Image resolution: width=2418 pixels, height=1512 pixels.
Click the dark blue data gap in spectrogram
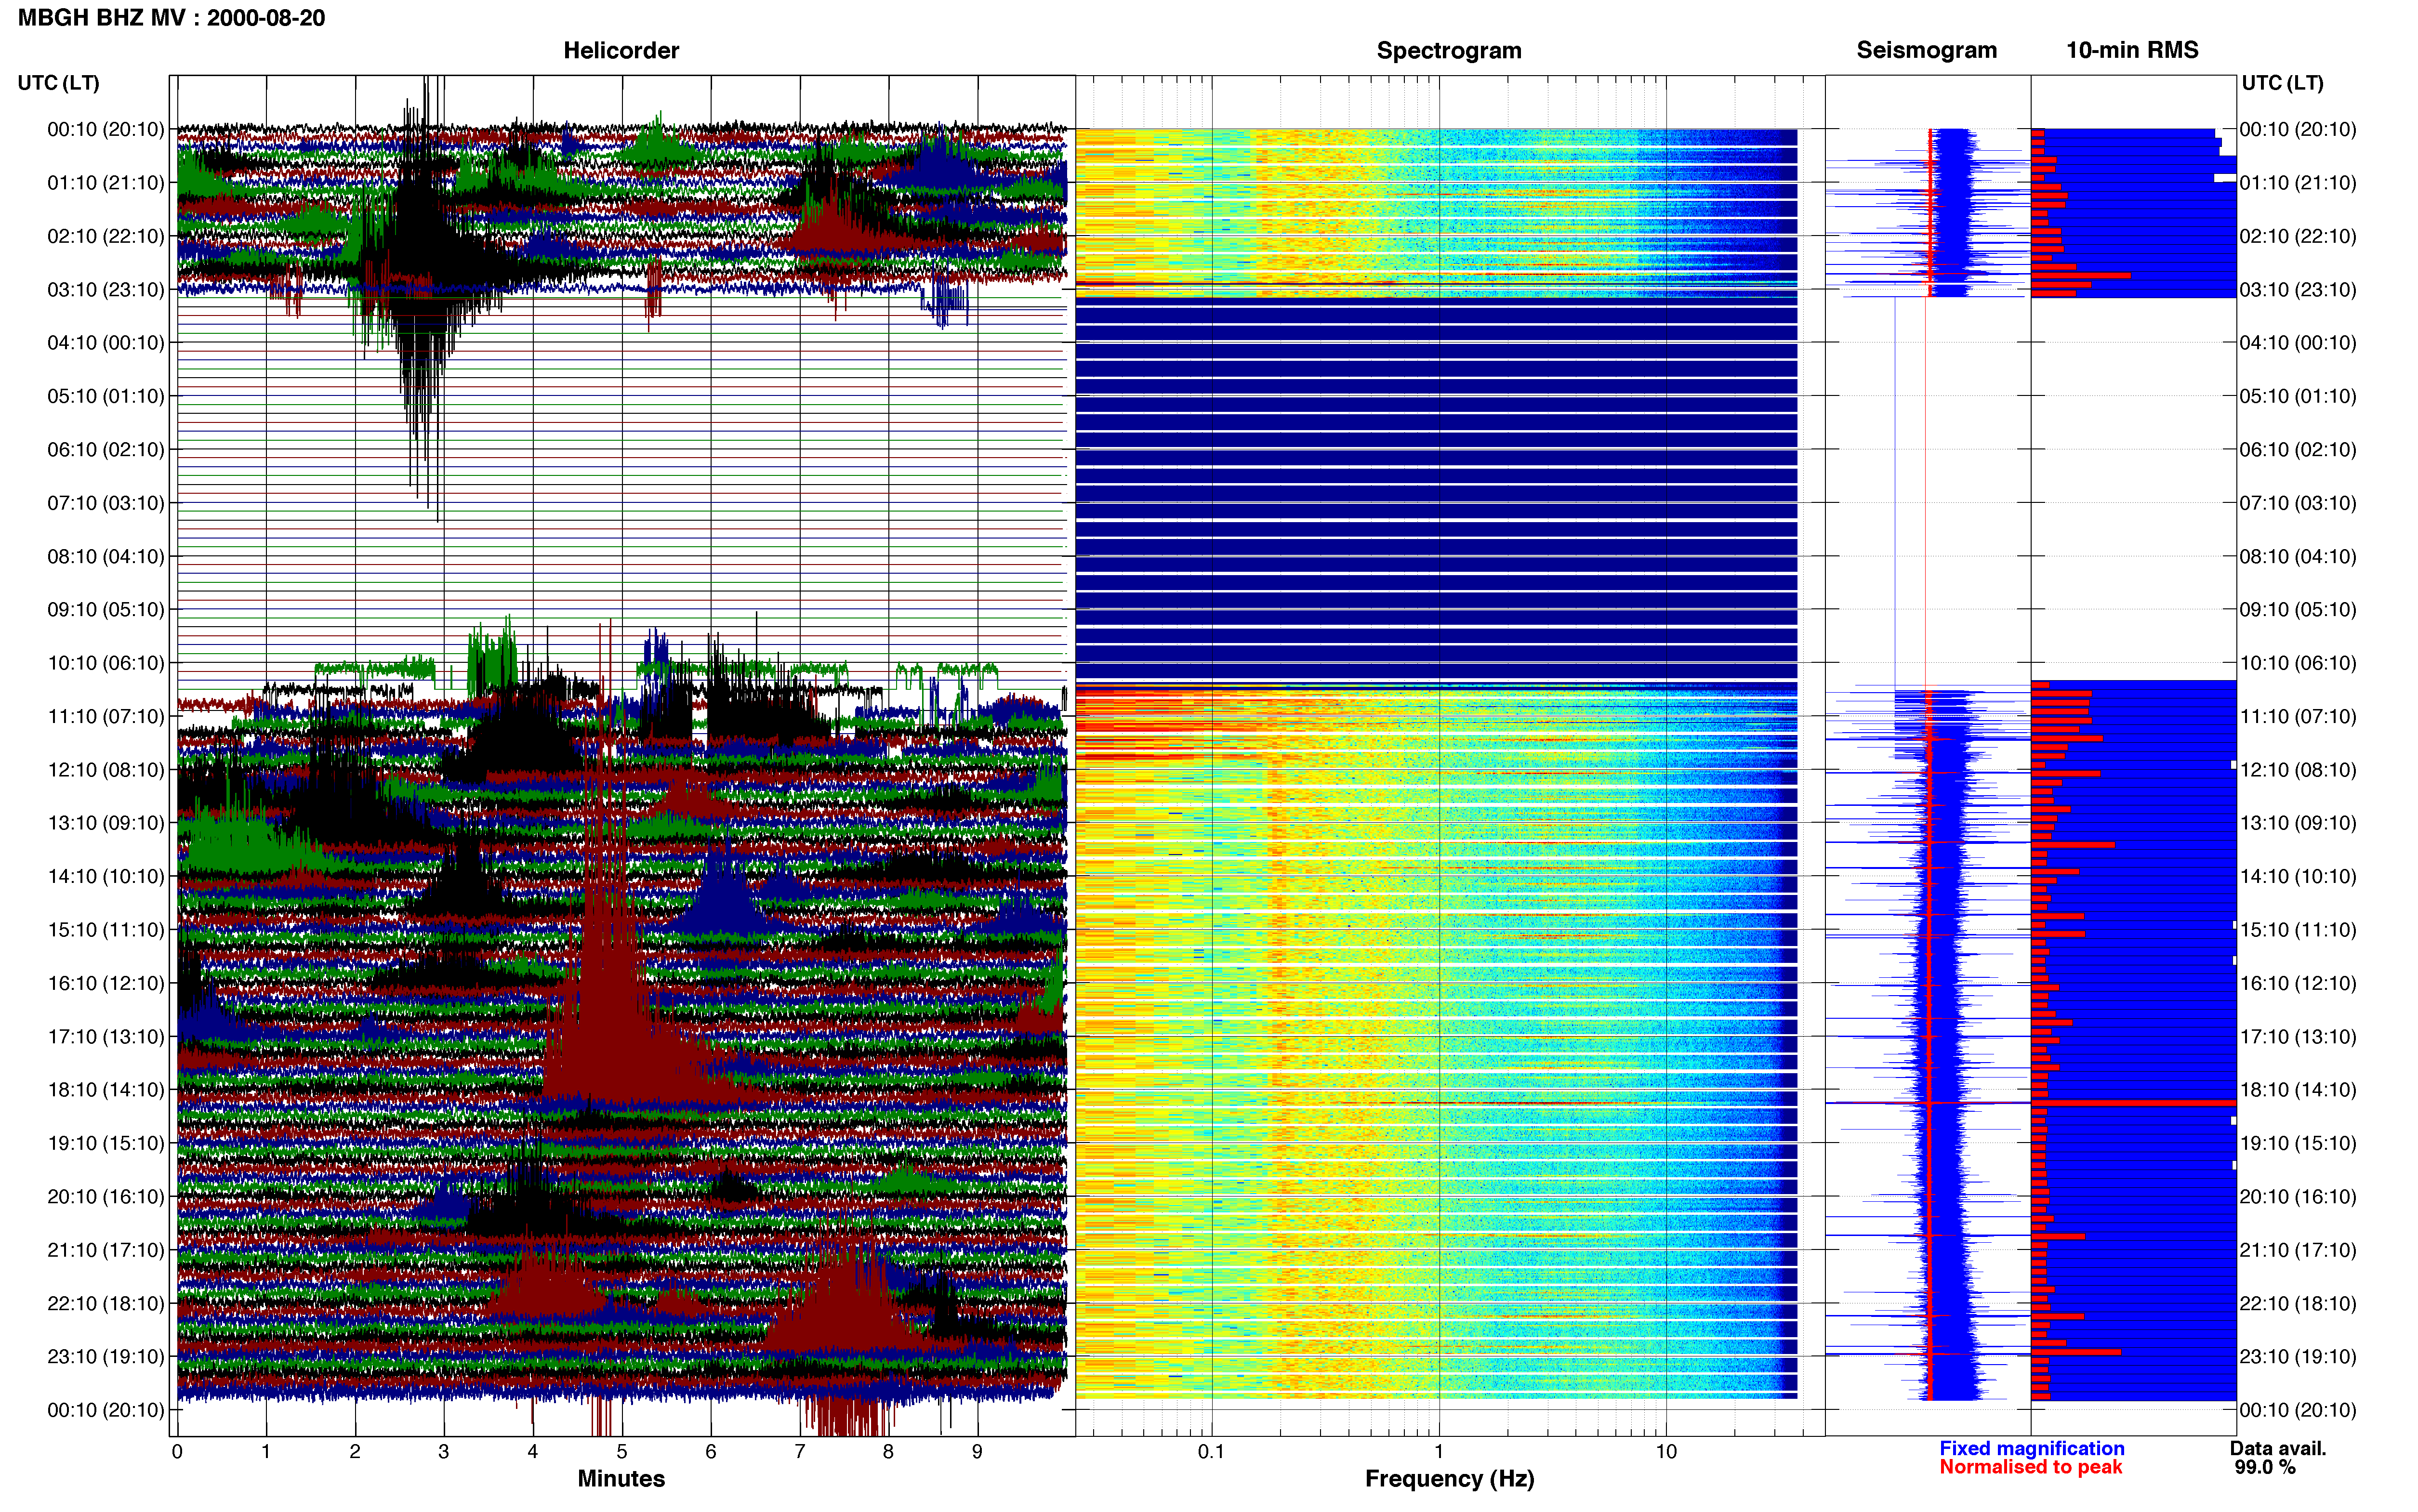1436,490
